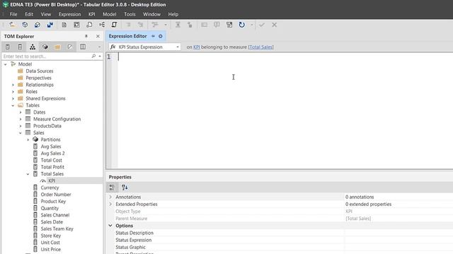Image resolution: width=453 pixels, height=254 pixels.
Task: Select the Expression Editor tab
Action: (x=127, y=36)
